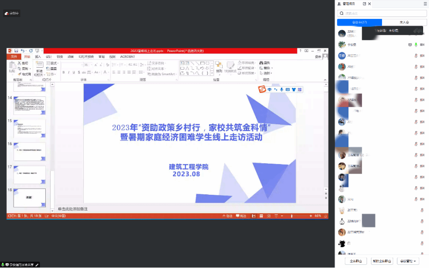Toggle Bold formatting in the font group
This screenshot has height=268, width=429.
point(63,72)
